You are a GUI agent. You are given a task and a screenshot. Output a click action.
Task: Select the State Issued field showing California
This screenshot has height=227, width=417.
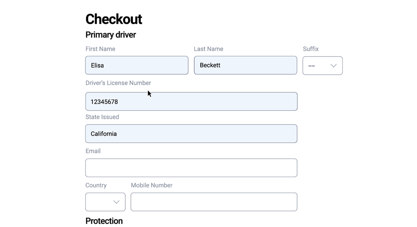[x=191, y=133]
